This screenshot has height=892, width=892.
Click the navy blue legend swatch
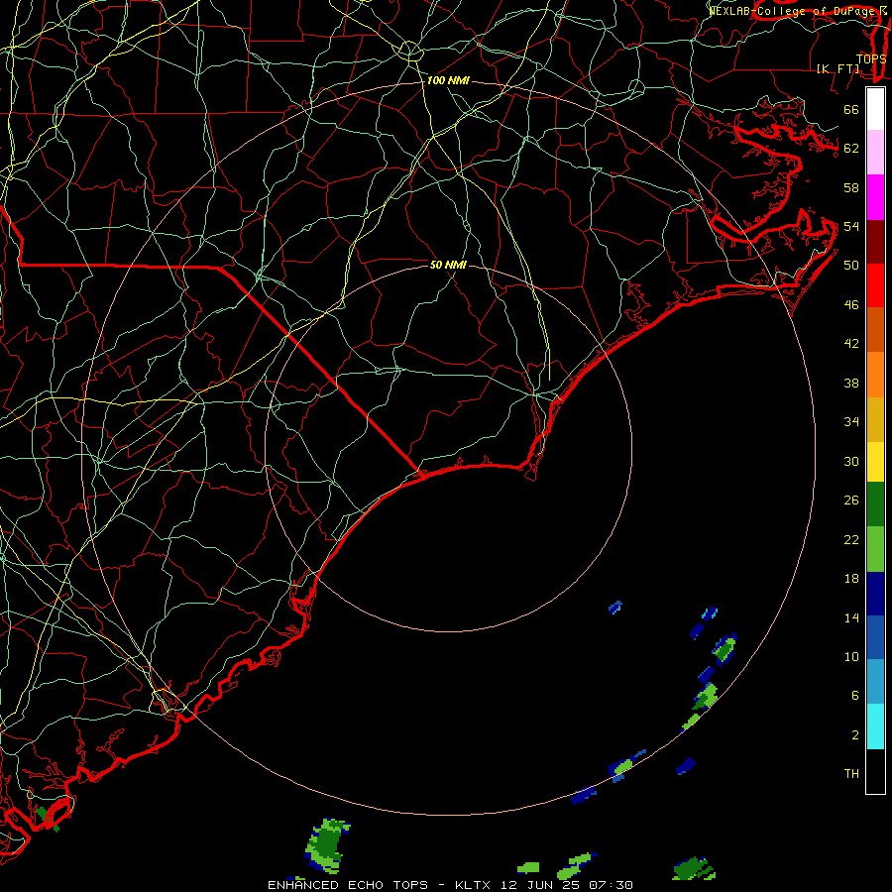point(875,594)
